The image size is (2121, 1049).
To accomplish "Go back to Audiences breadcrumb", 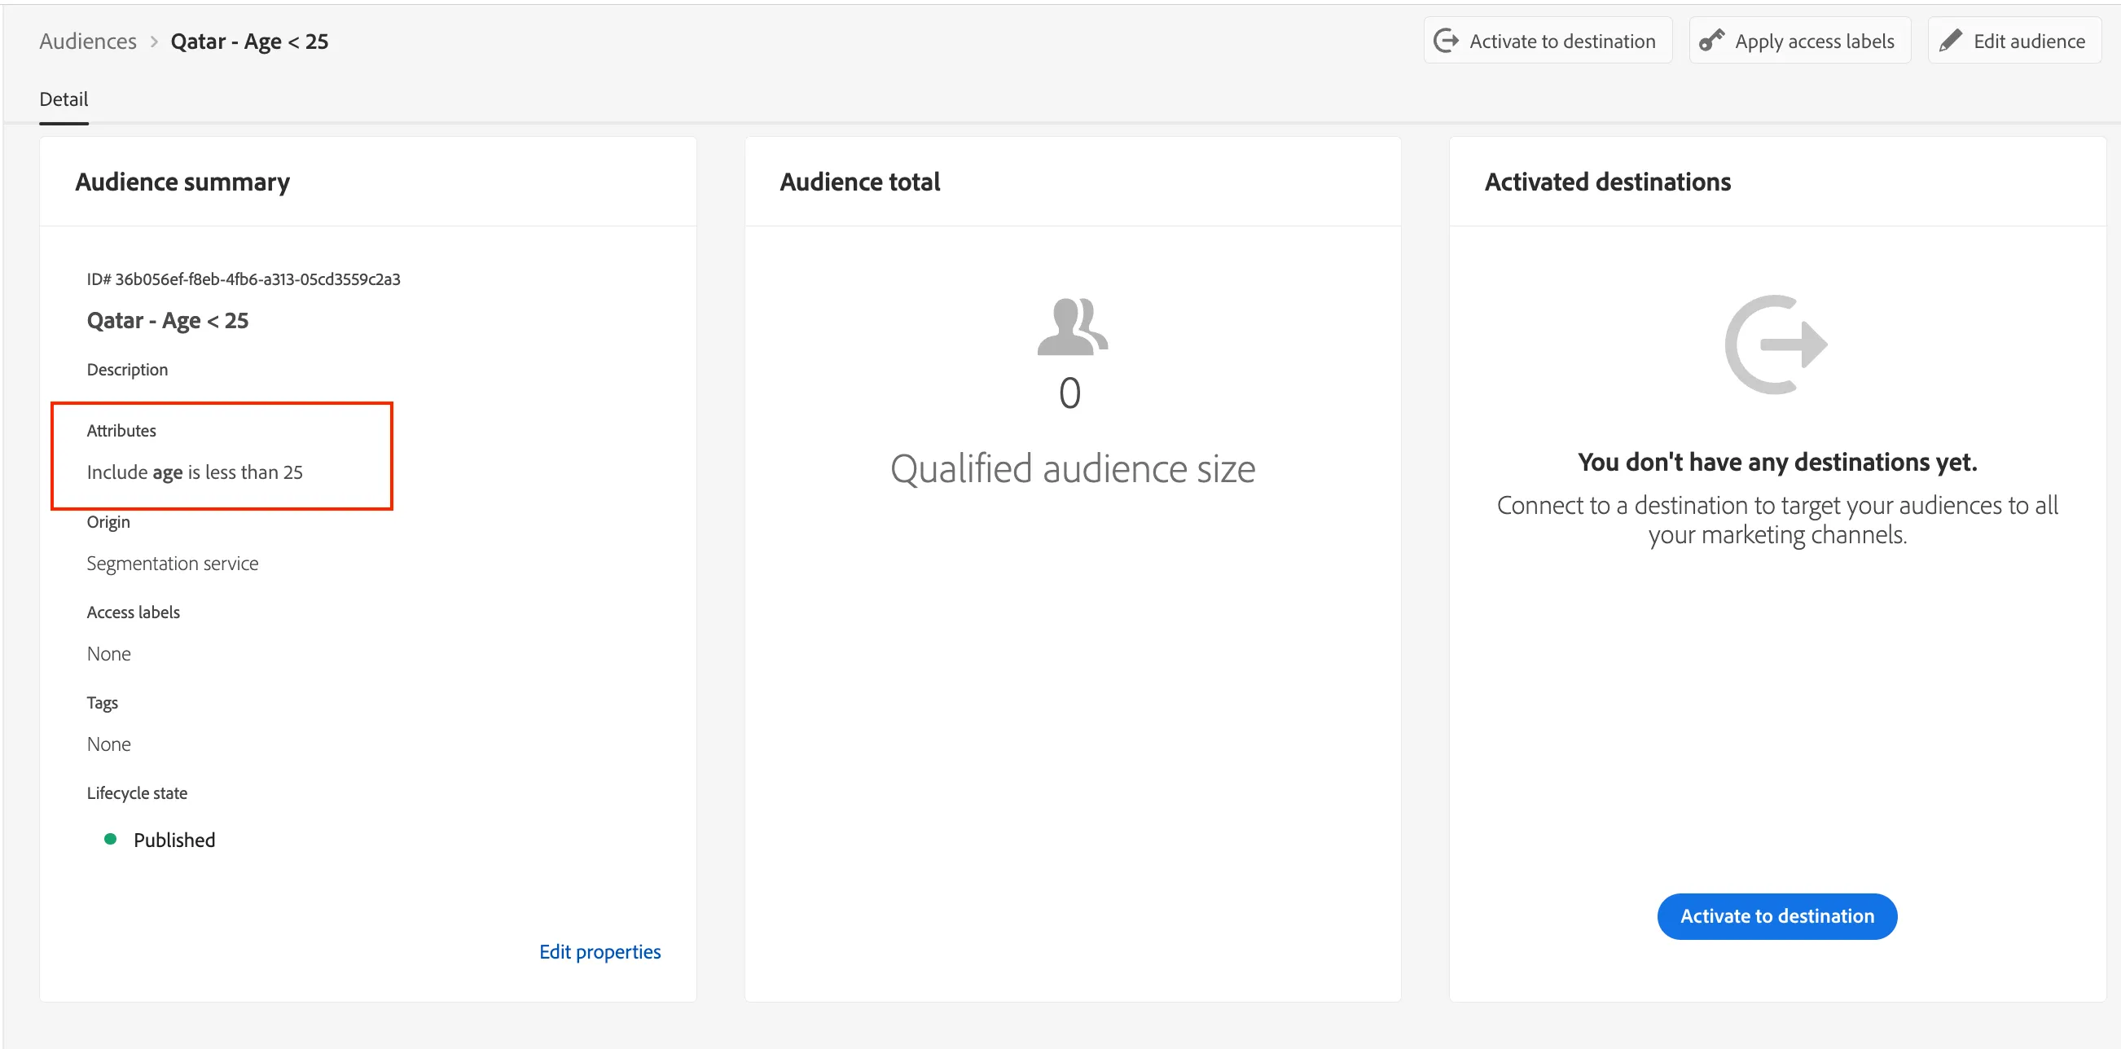I will tap(88, 42).
